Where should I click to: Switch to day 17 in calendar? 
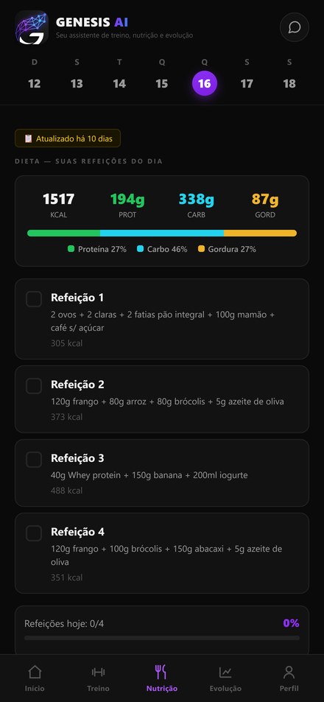click(x=247, y=83)
